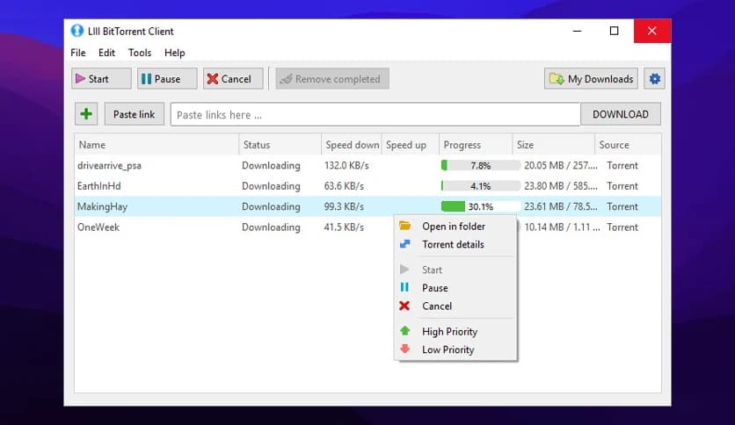The height and width of the screenshot is (425, 735).
Task: Open the File menu
Action: coord(78,53)
